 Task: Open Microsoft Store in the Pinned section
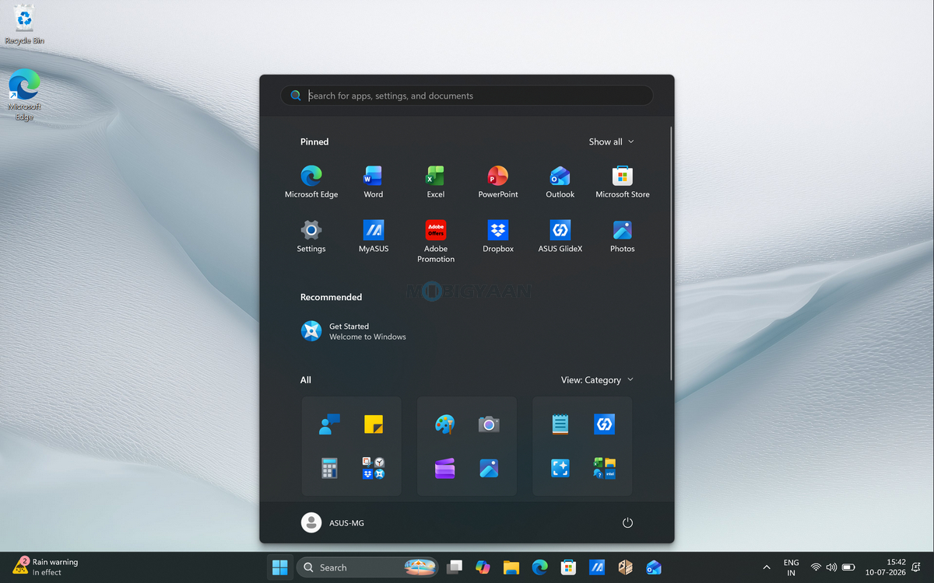pyautogui.click(x=623, y=182)
